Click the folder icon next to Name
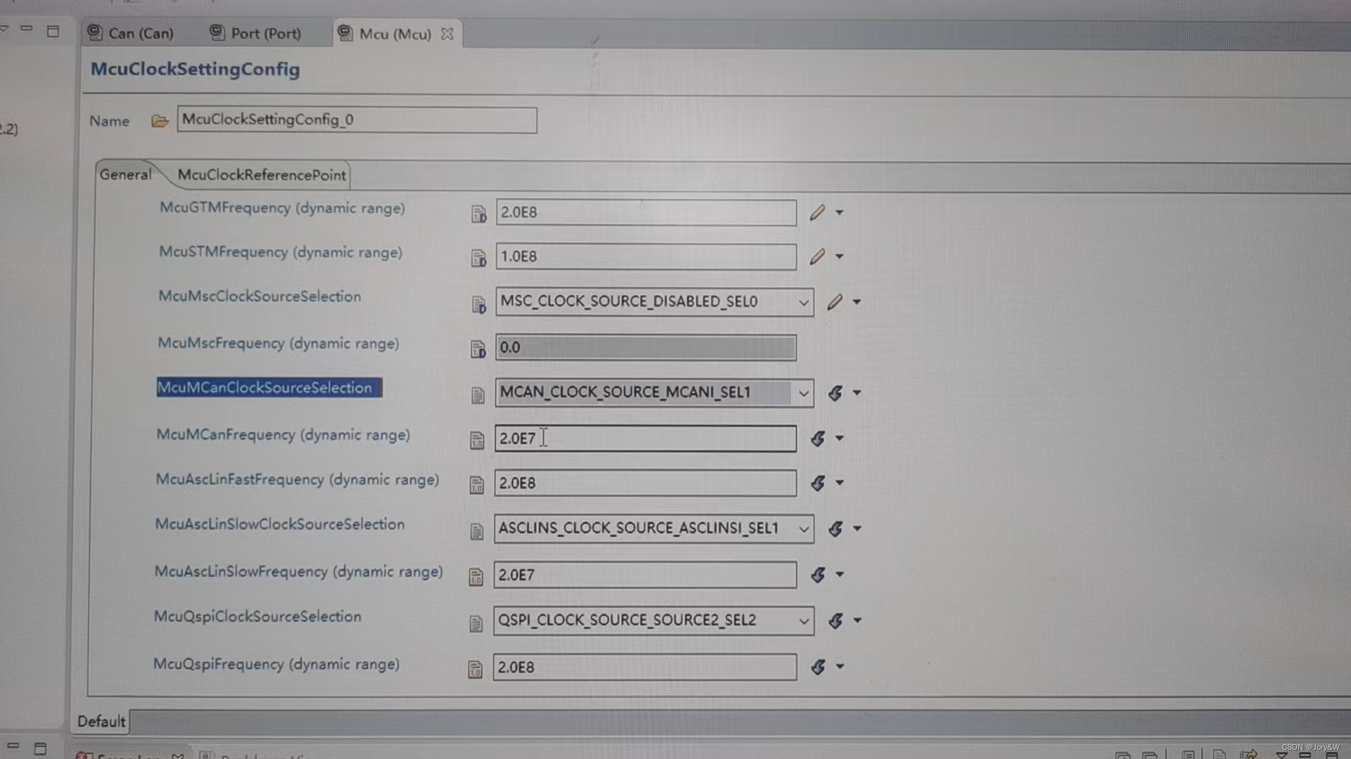 tap(160, 121)
